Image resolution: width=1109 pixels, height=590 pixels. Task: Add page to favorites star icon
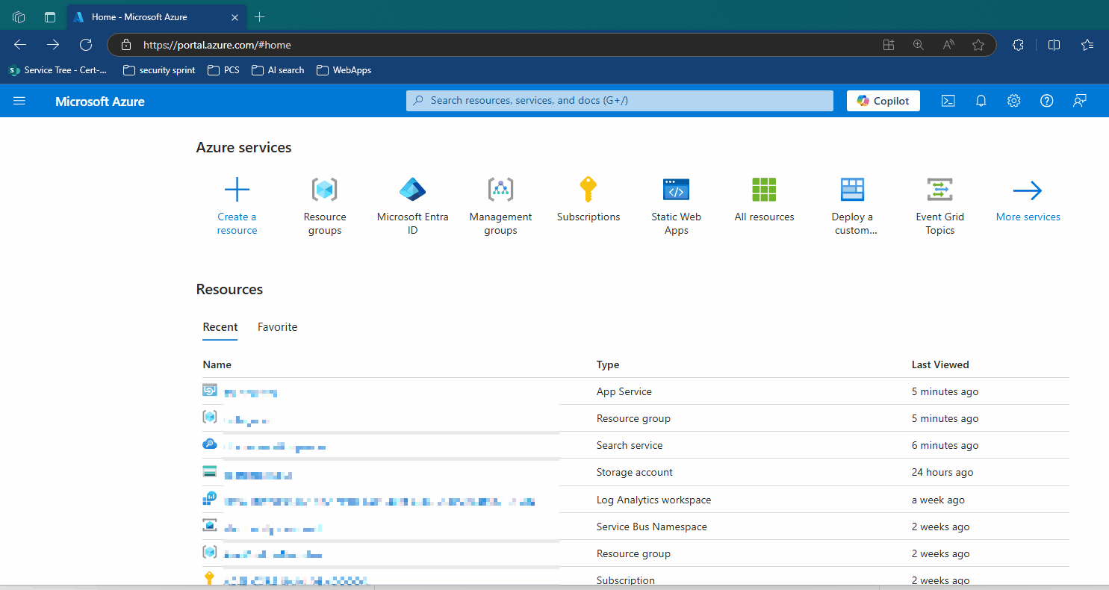[x=978, y=45]
